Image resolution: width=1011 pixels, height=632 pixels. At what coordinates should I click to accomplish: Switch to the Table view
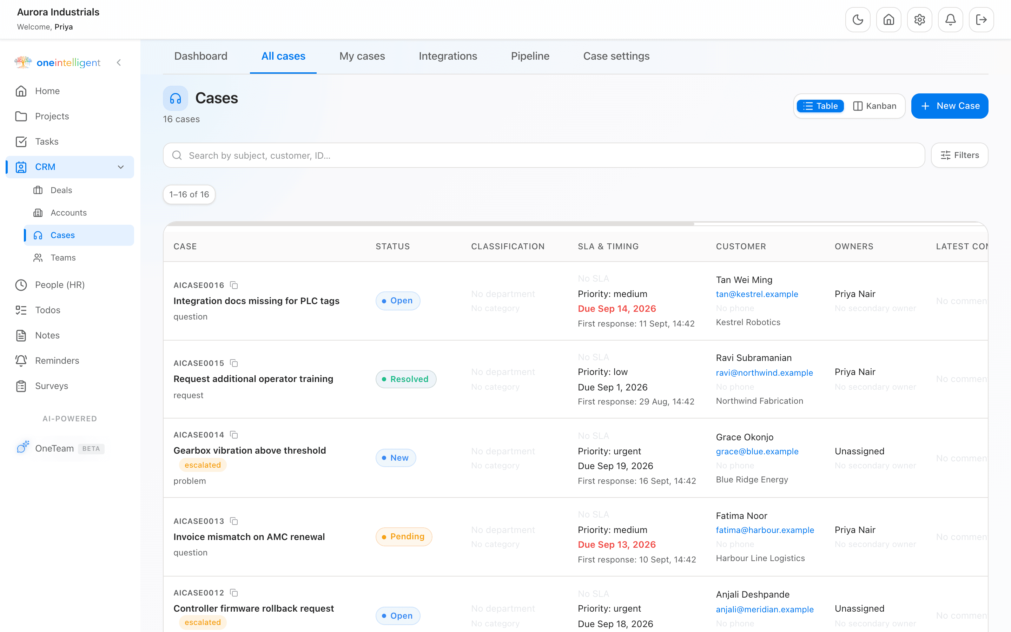point(820,106)
